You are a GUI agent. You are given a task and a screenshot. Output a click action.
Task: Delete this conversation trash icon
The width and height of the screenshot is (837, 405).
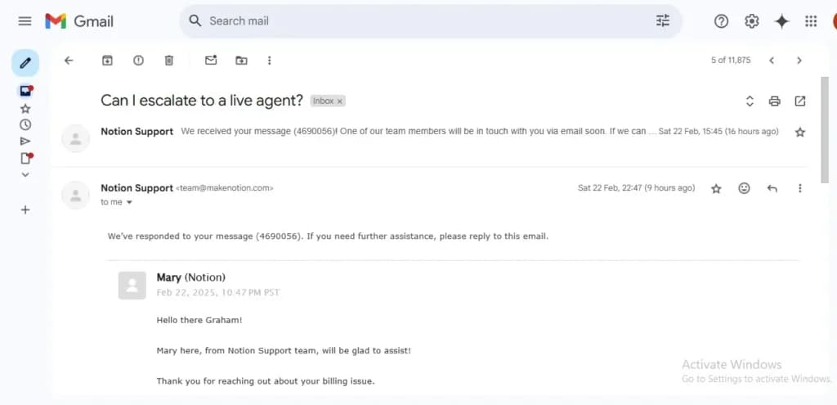point(168,61)
